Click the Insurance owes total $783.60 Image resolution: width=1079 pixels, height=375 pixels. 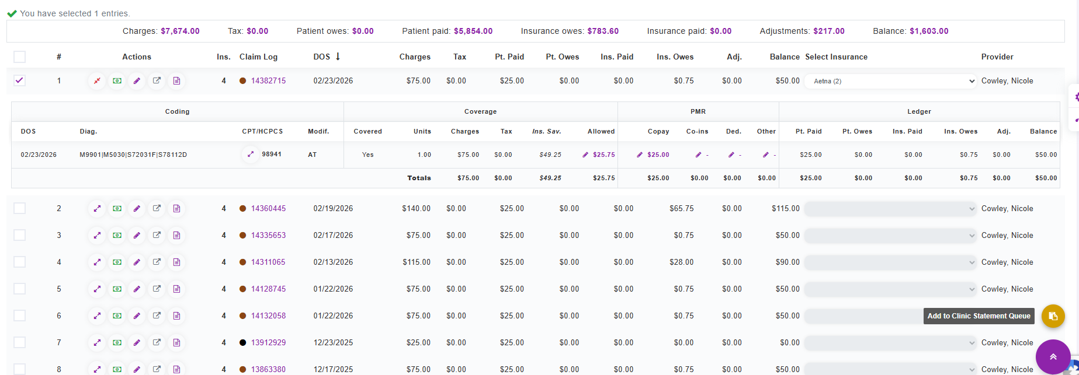click(x=603, y=31)
